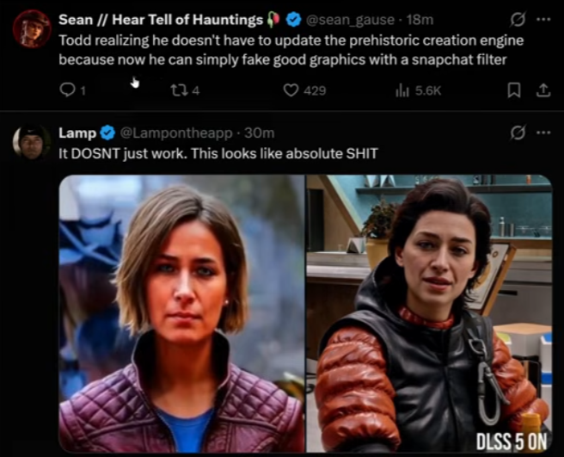View analytics showing 5.6K views
Image resolution: width=564 pixels, height=457 pixels.
click(x=402, y=90)
